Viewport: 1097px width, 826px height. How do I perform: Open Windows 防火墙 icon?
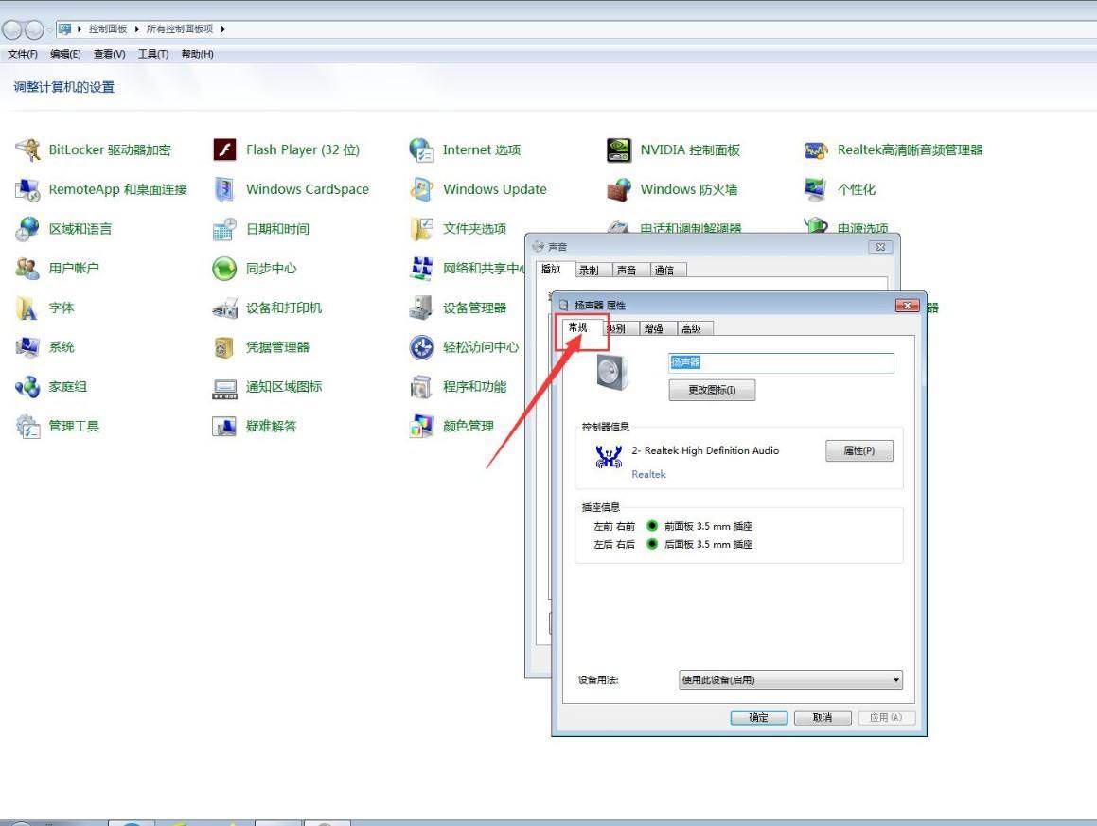pos(619,189)
